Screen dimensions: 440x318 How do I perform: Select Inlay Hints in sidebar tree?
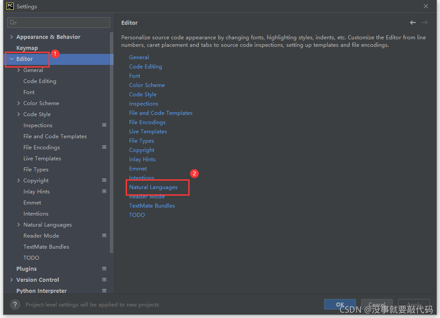[x=37, y=192]
